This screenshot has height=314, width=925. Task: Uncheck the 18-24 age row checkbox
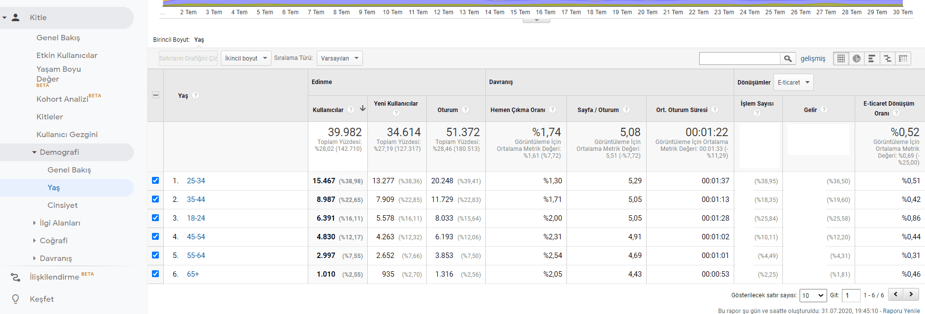tap(155, 218)
